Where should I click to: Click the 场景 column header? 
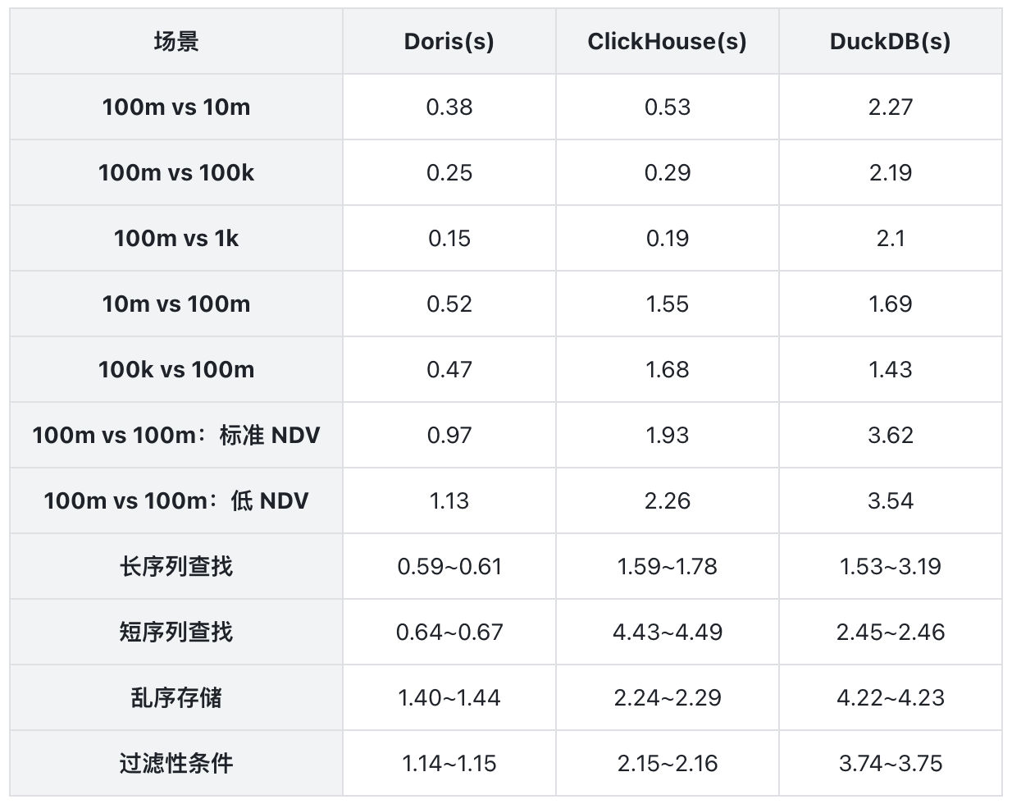[176, 41]
